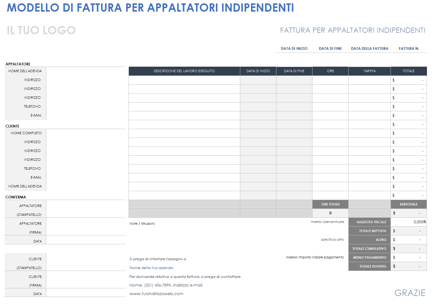Click the 'Note / Istruzioni:' area
Viewport: 434px width, 307px height.
(142, 224)
